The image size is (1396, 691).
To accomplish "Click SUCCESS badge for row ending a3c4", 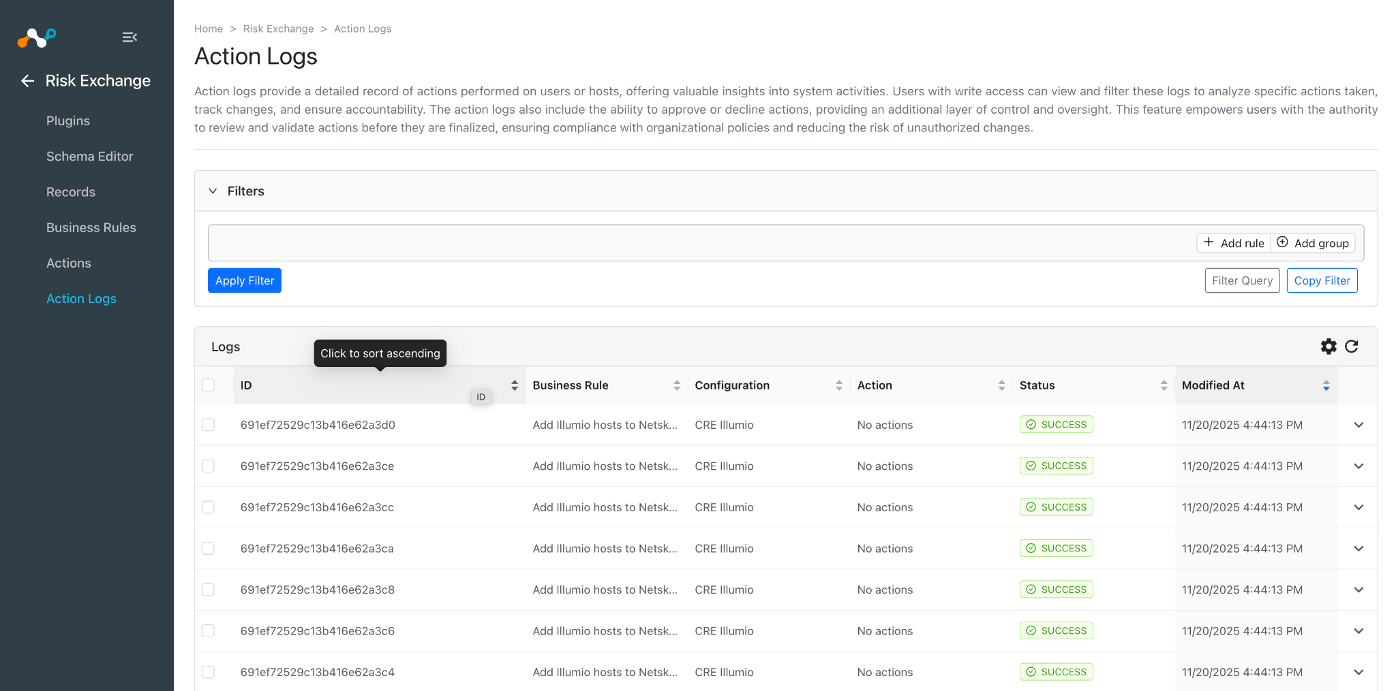I will pyautogui.click(x=1057, y=672).
